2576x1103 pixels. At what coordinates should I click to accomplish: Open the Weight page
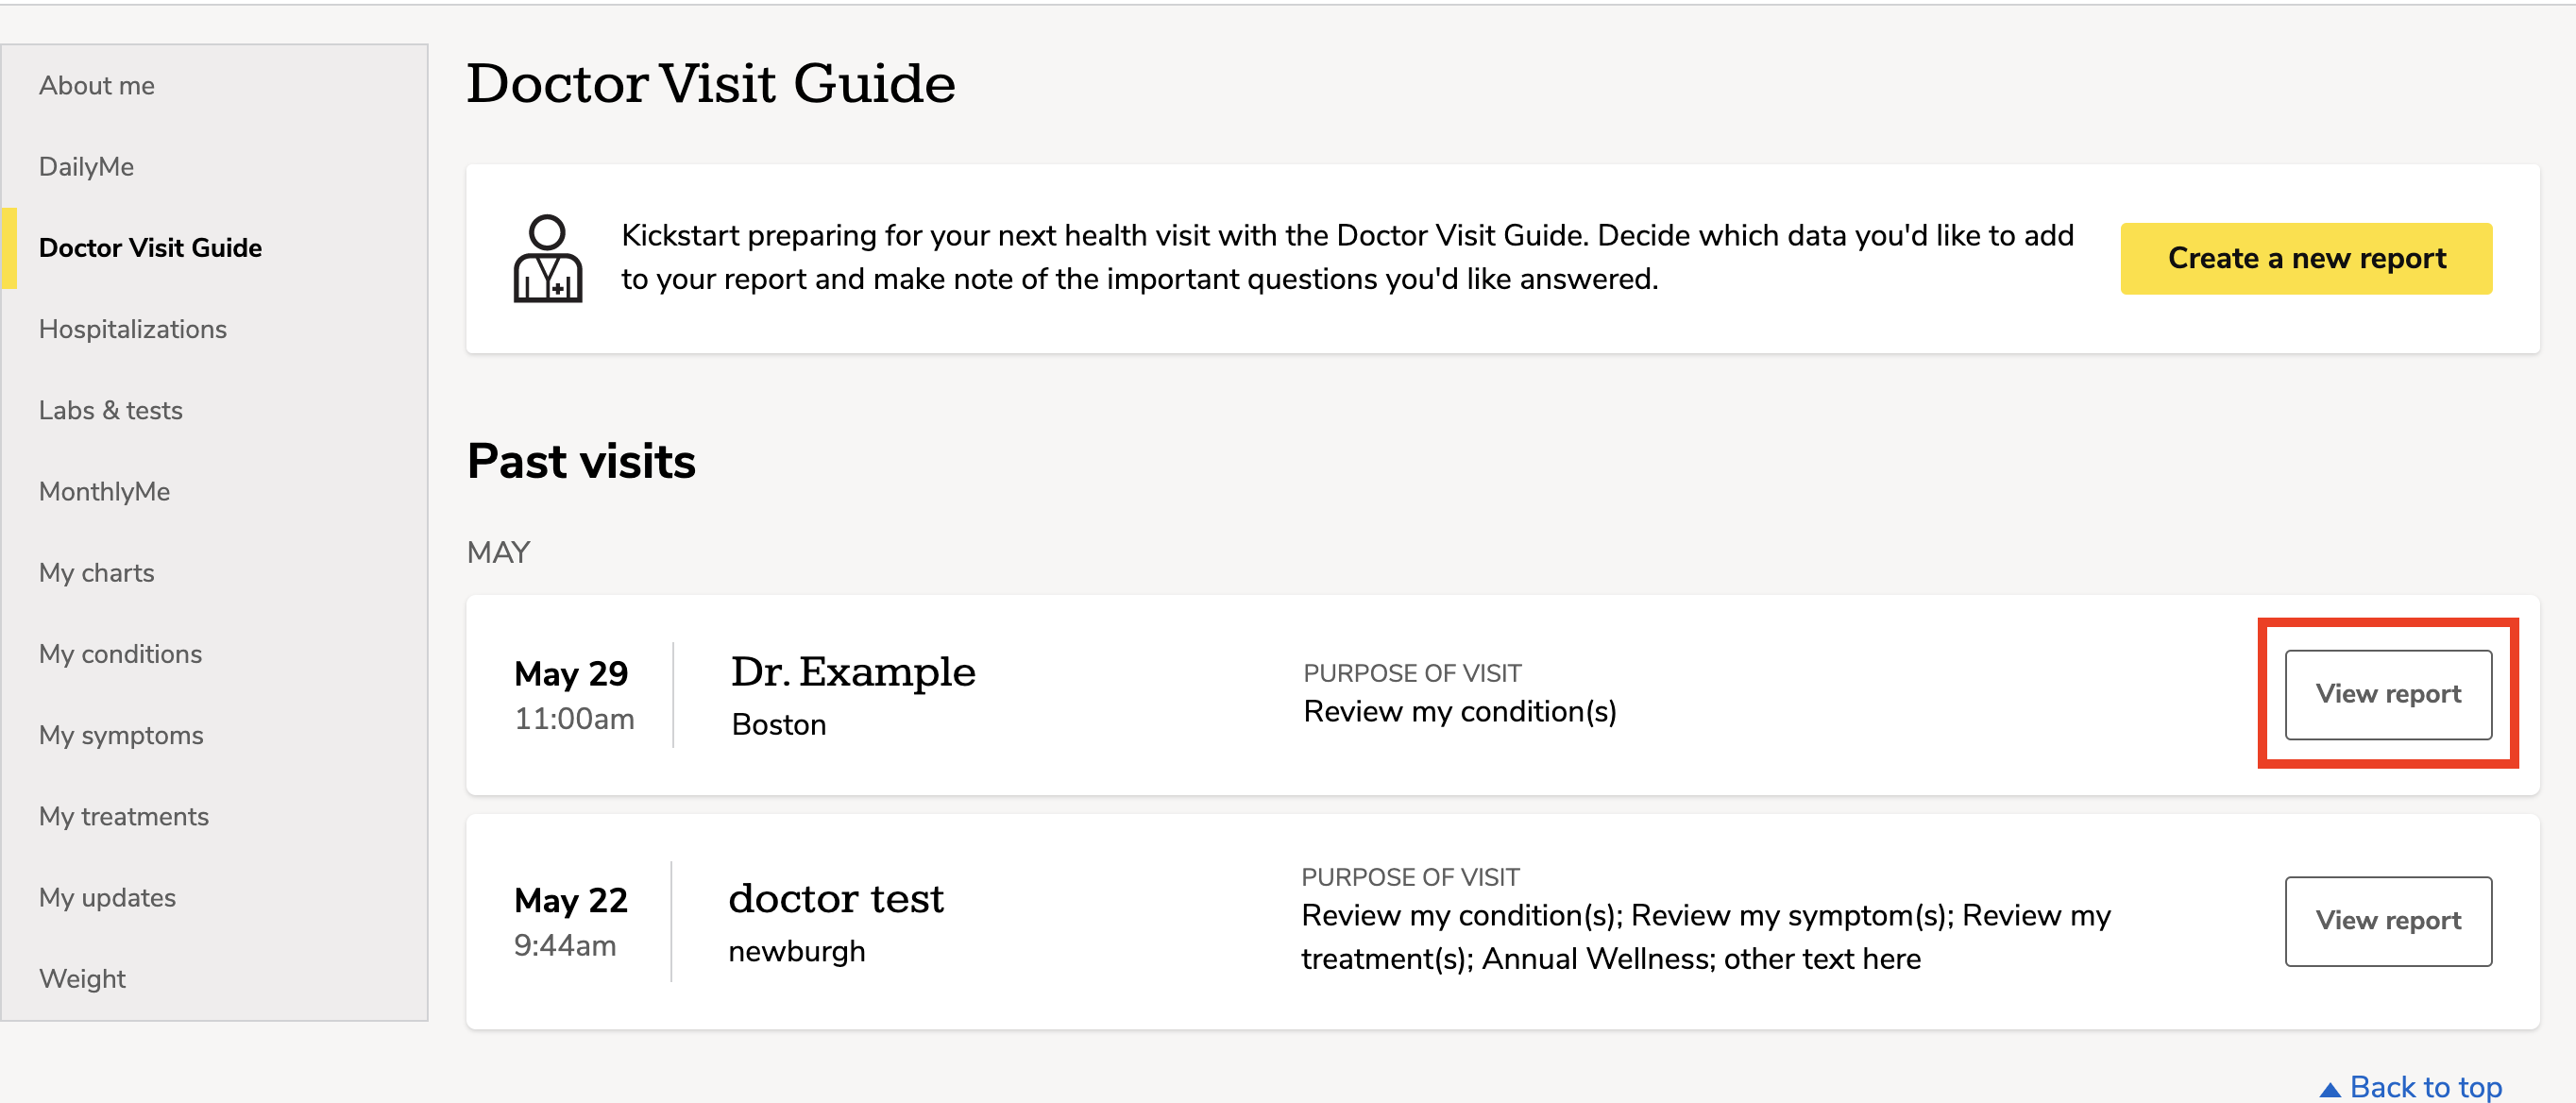click(x=82, y=978)
